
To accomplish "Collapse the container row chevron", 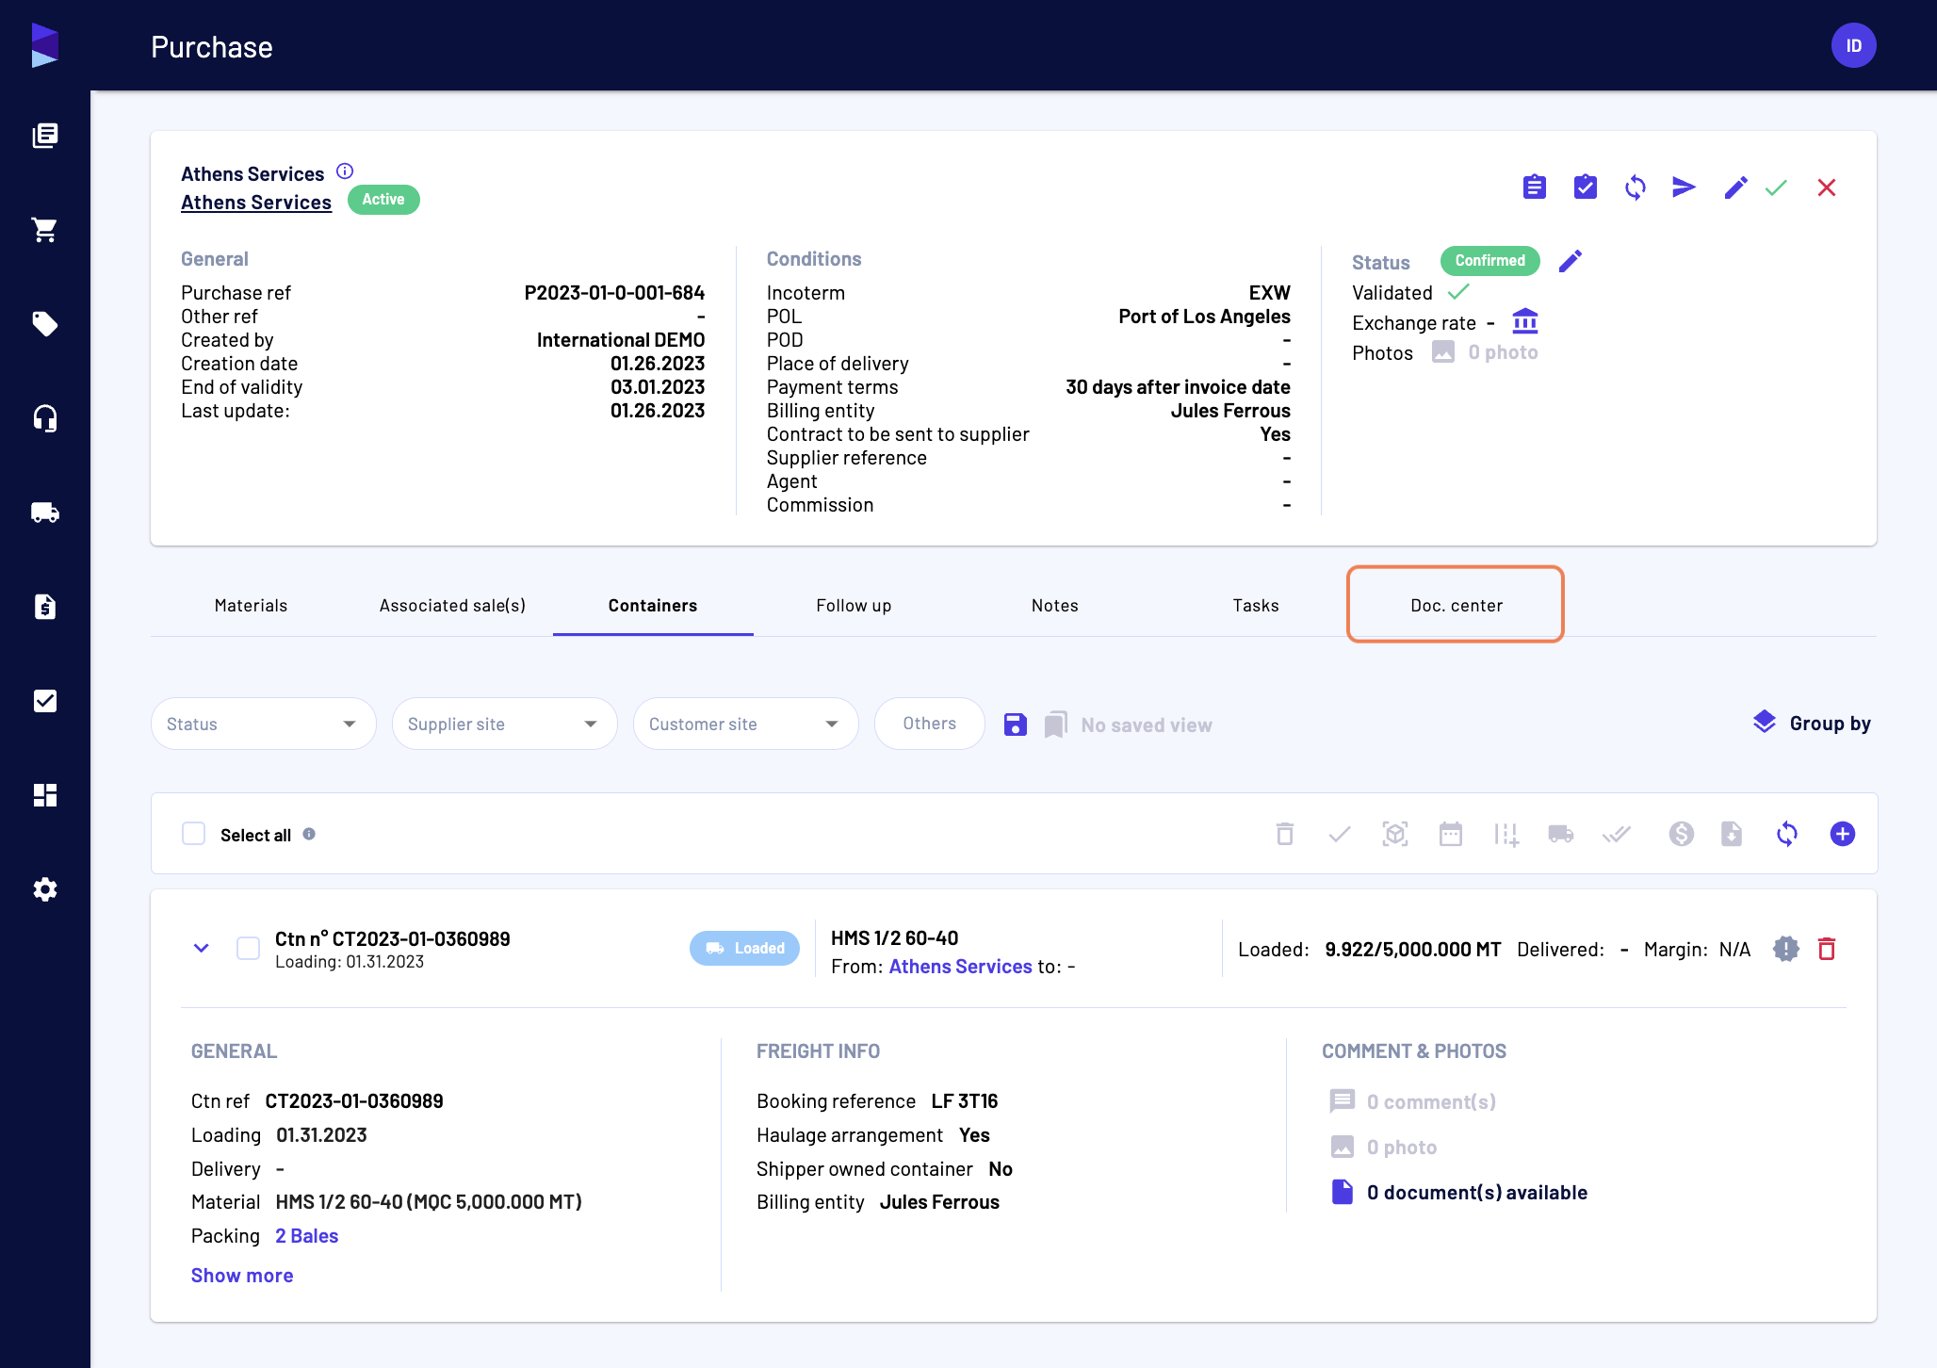I will (201, 948).
